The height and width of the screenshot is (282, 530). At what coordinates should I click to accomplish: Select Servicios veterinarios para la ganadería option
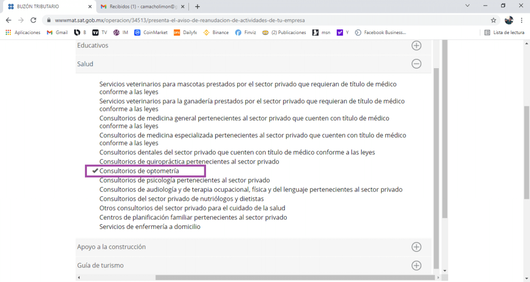[x=252, y=105]
